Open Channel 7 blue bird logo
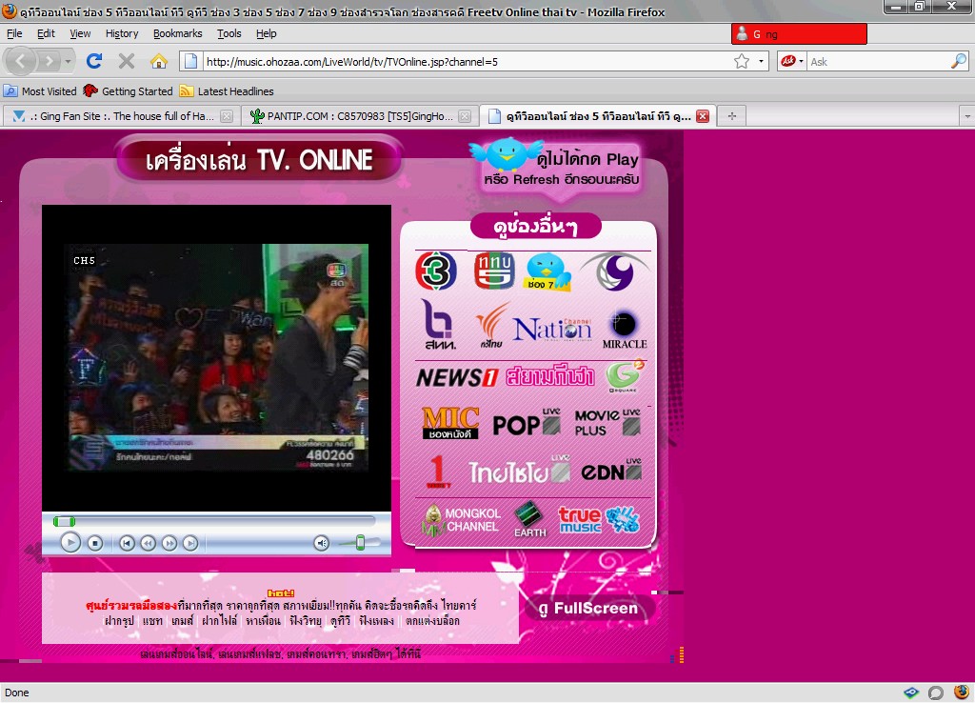The image size is (975, 703). click(x=547, y=272)
